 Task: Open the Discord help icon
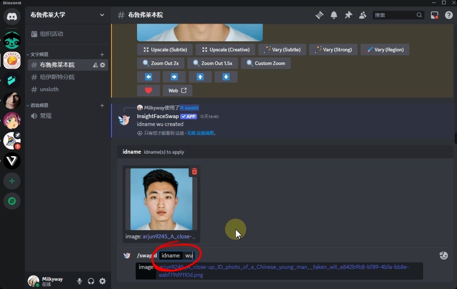coord(449,15)
